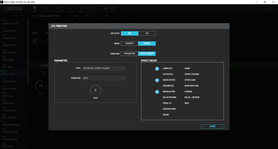Image resolution: width=278 pixels, height=149 pixels.
Task: Set SW STATE to ON
Action: (x=147, y=33)
